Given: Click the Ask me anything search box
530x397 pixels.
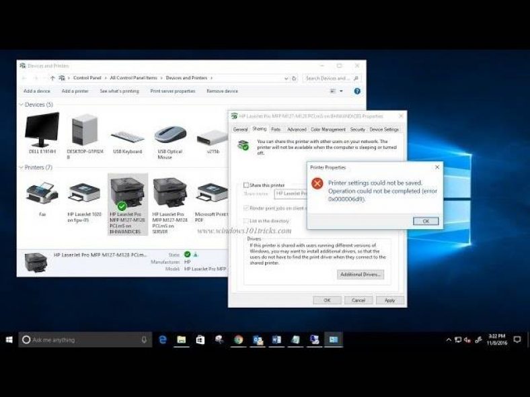Looking at the screenshot, I should coord(85,340).
